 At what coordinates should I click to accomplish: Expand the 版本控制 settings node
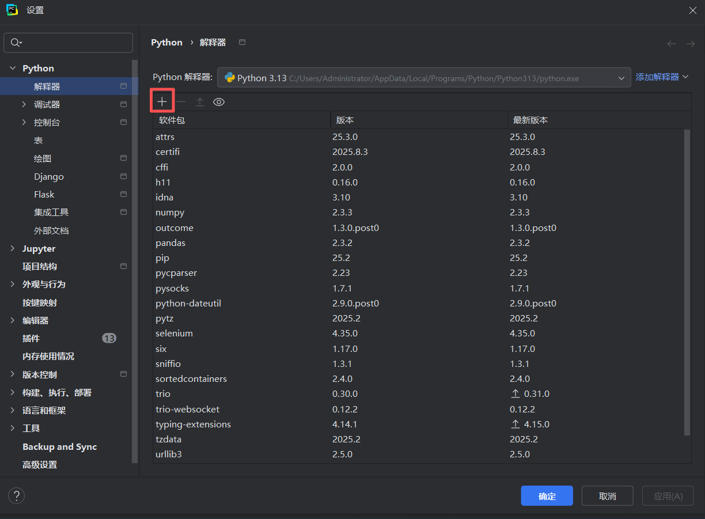tap(13, 374)
